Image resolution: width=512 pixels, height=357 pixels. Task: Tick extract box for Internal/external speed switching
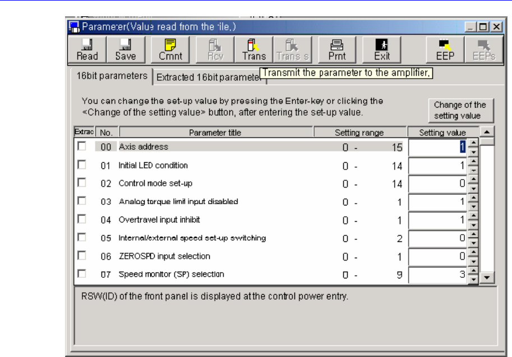click(x=82, y=237)
